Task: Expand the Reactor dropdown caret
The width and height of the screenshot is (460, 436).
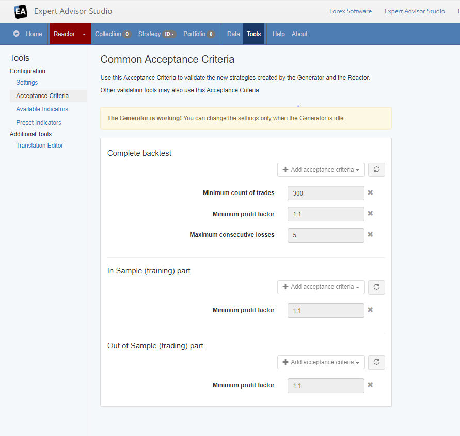Action: click(84, 34)
